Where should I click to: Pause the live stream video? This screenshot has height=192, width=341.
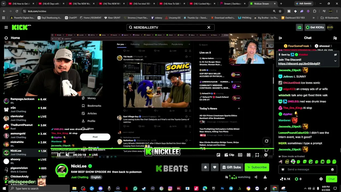coord(59,155)
